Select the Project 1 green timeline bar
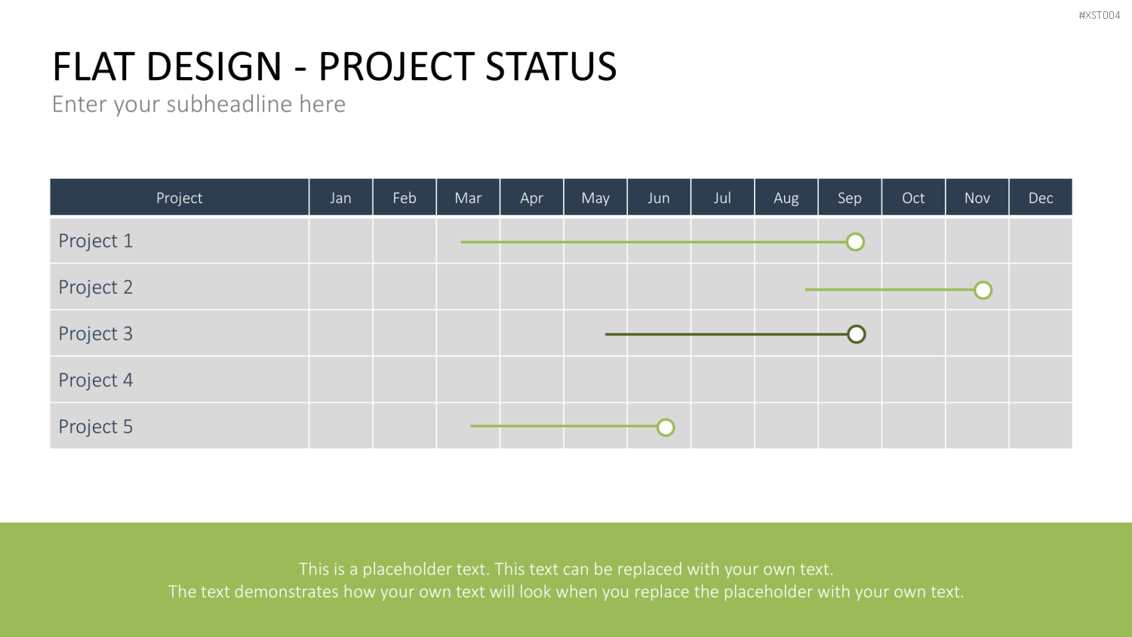 (654, 242)
